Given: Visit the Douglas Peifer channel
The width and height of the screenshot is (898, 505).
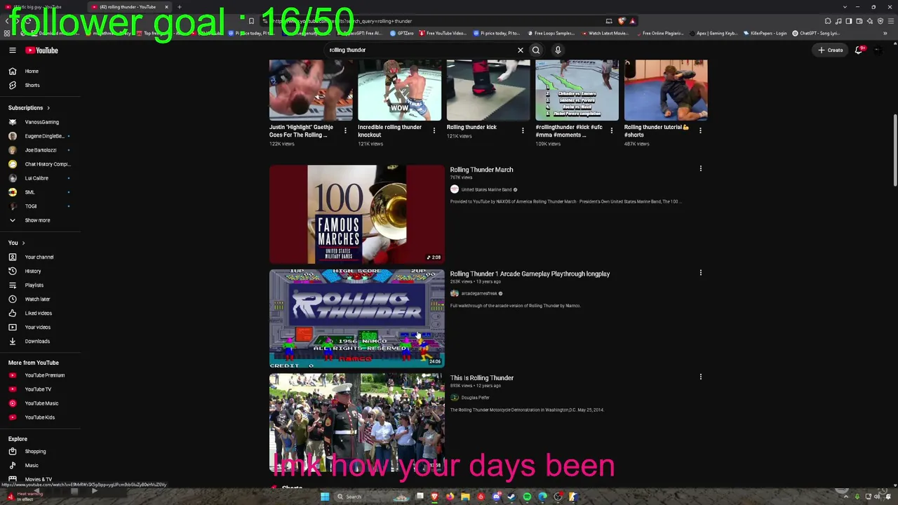Looking at the screenshot, I should 475,398.
